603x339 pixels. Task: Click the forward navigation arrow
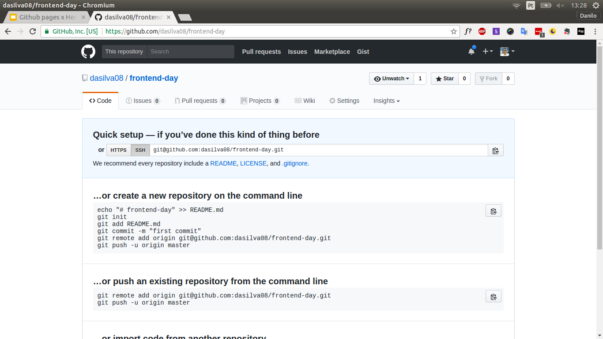coord(20,31)
